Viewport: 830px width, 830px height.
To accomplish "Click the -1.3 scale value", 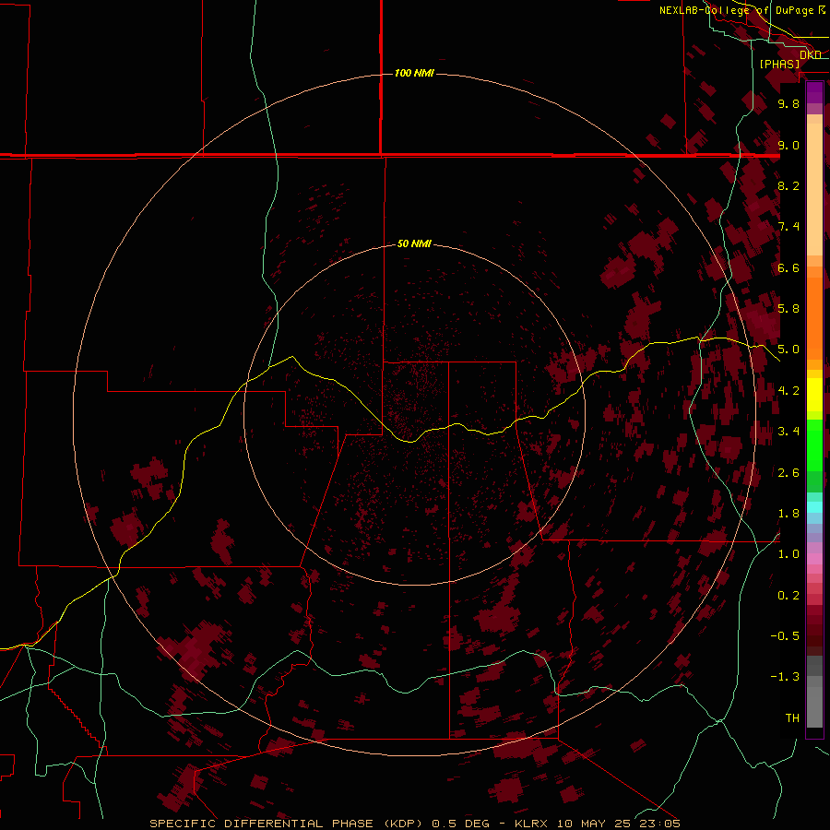I will point(785,677).
